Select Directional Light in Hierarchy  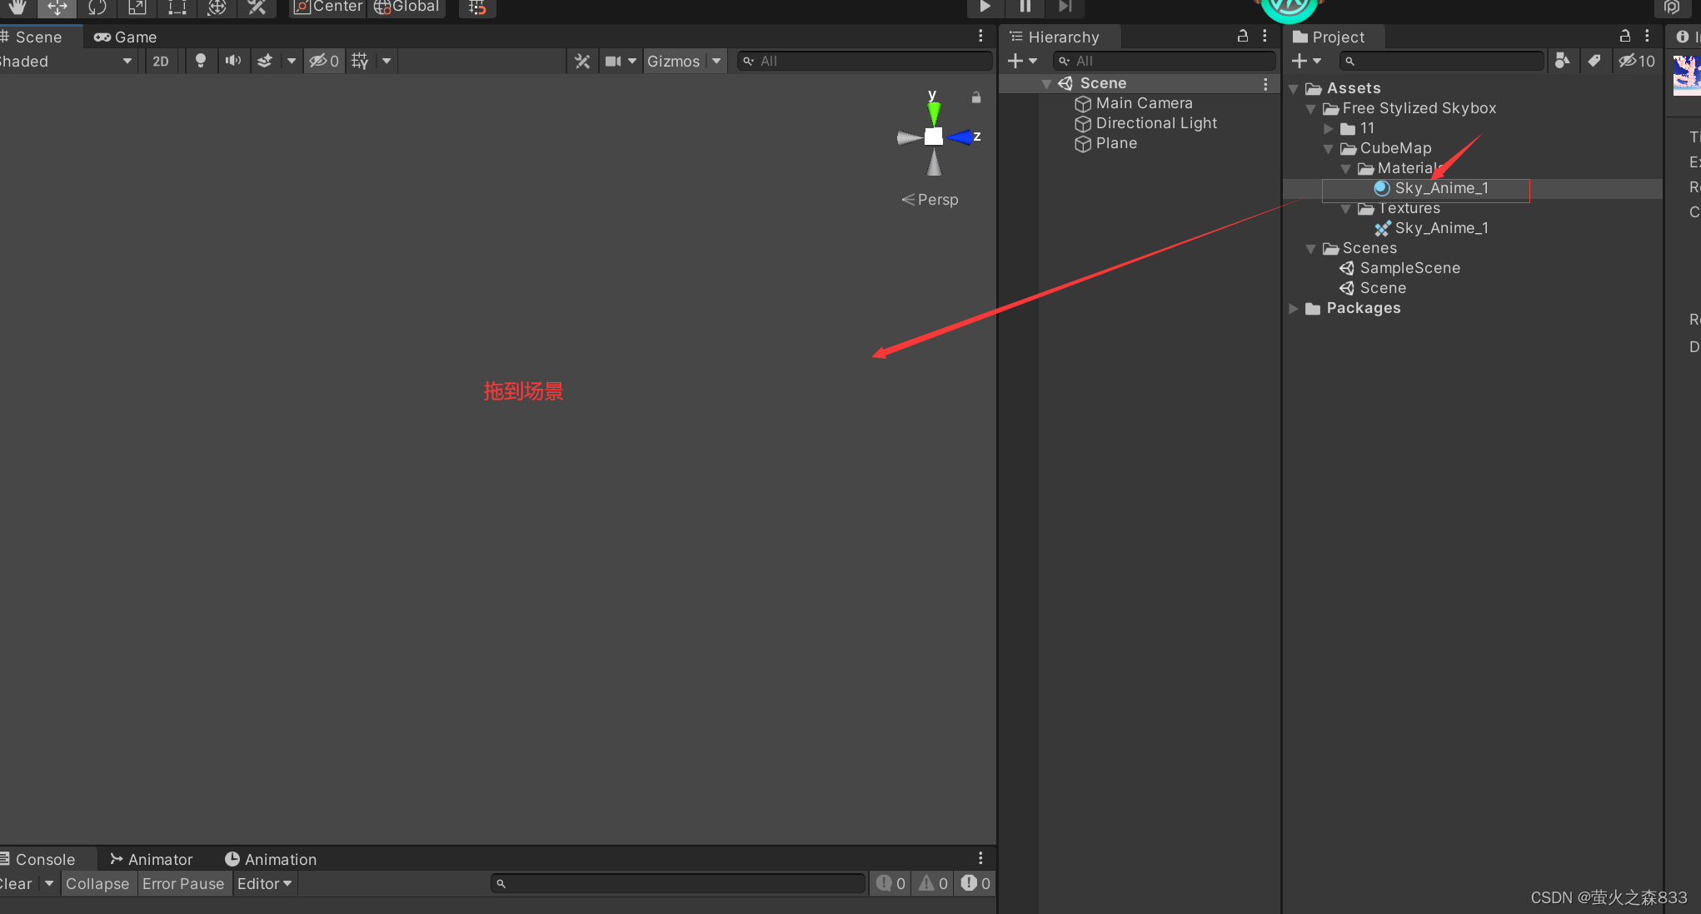pos(1155,123)
